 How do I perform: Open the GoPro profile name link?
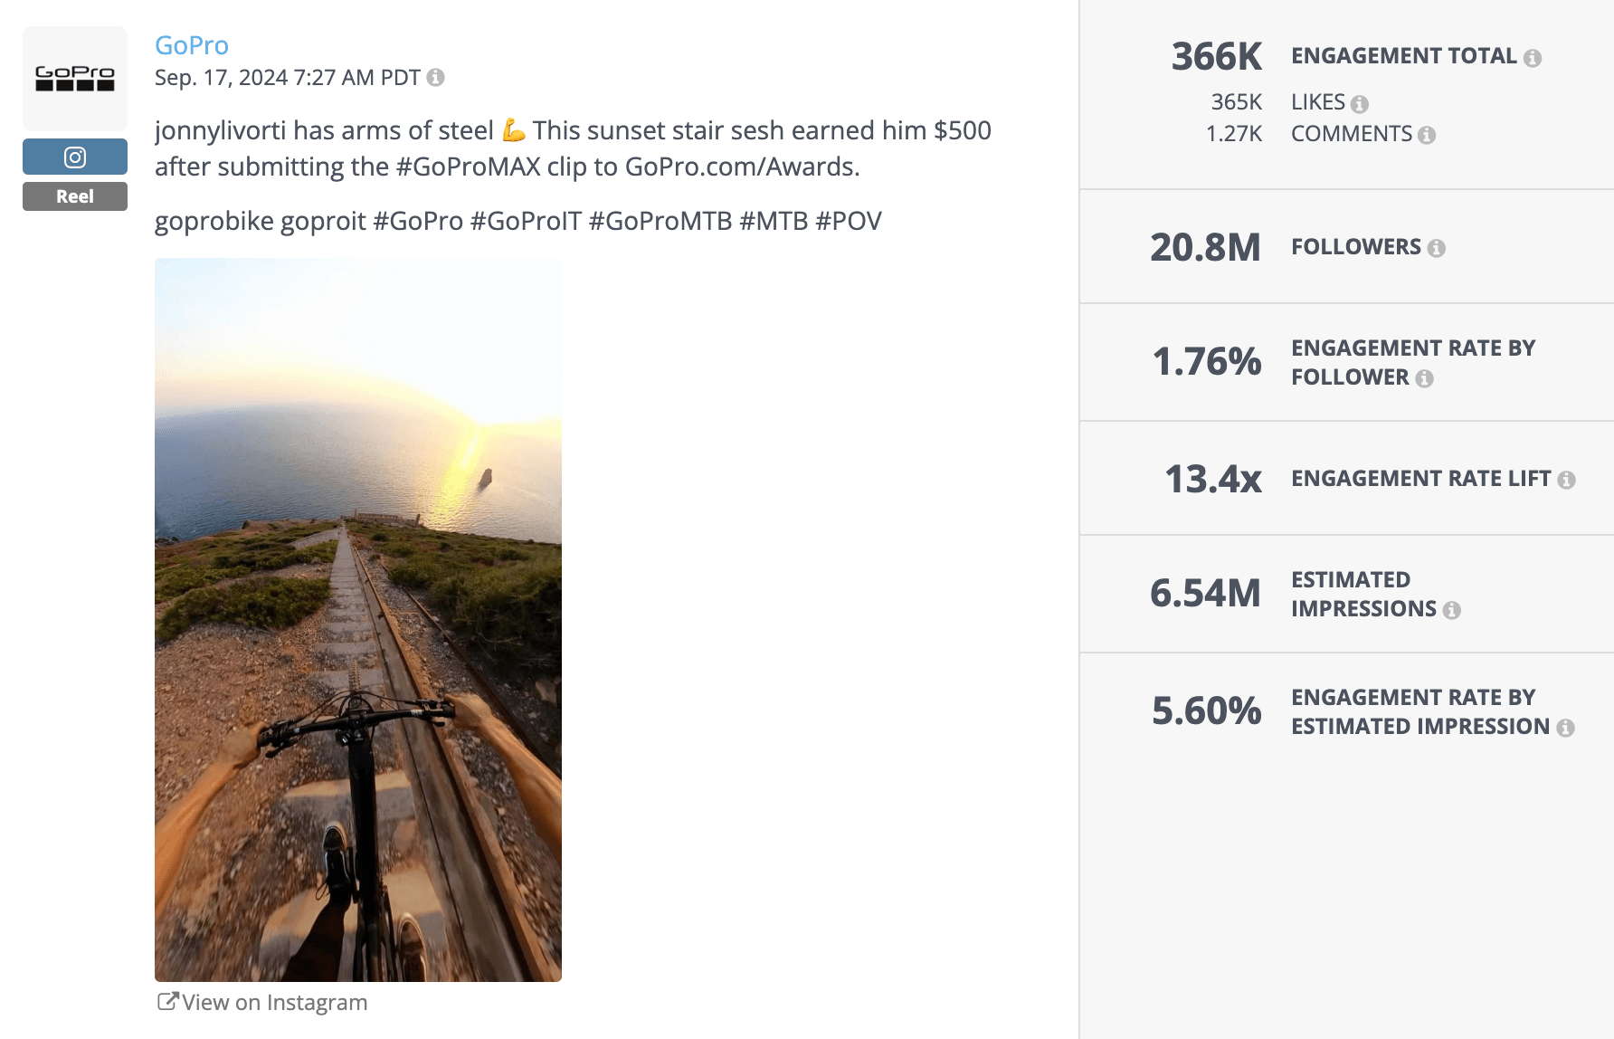[x=192, y=45]
